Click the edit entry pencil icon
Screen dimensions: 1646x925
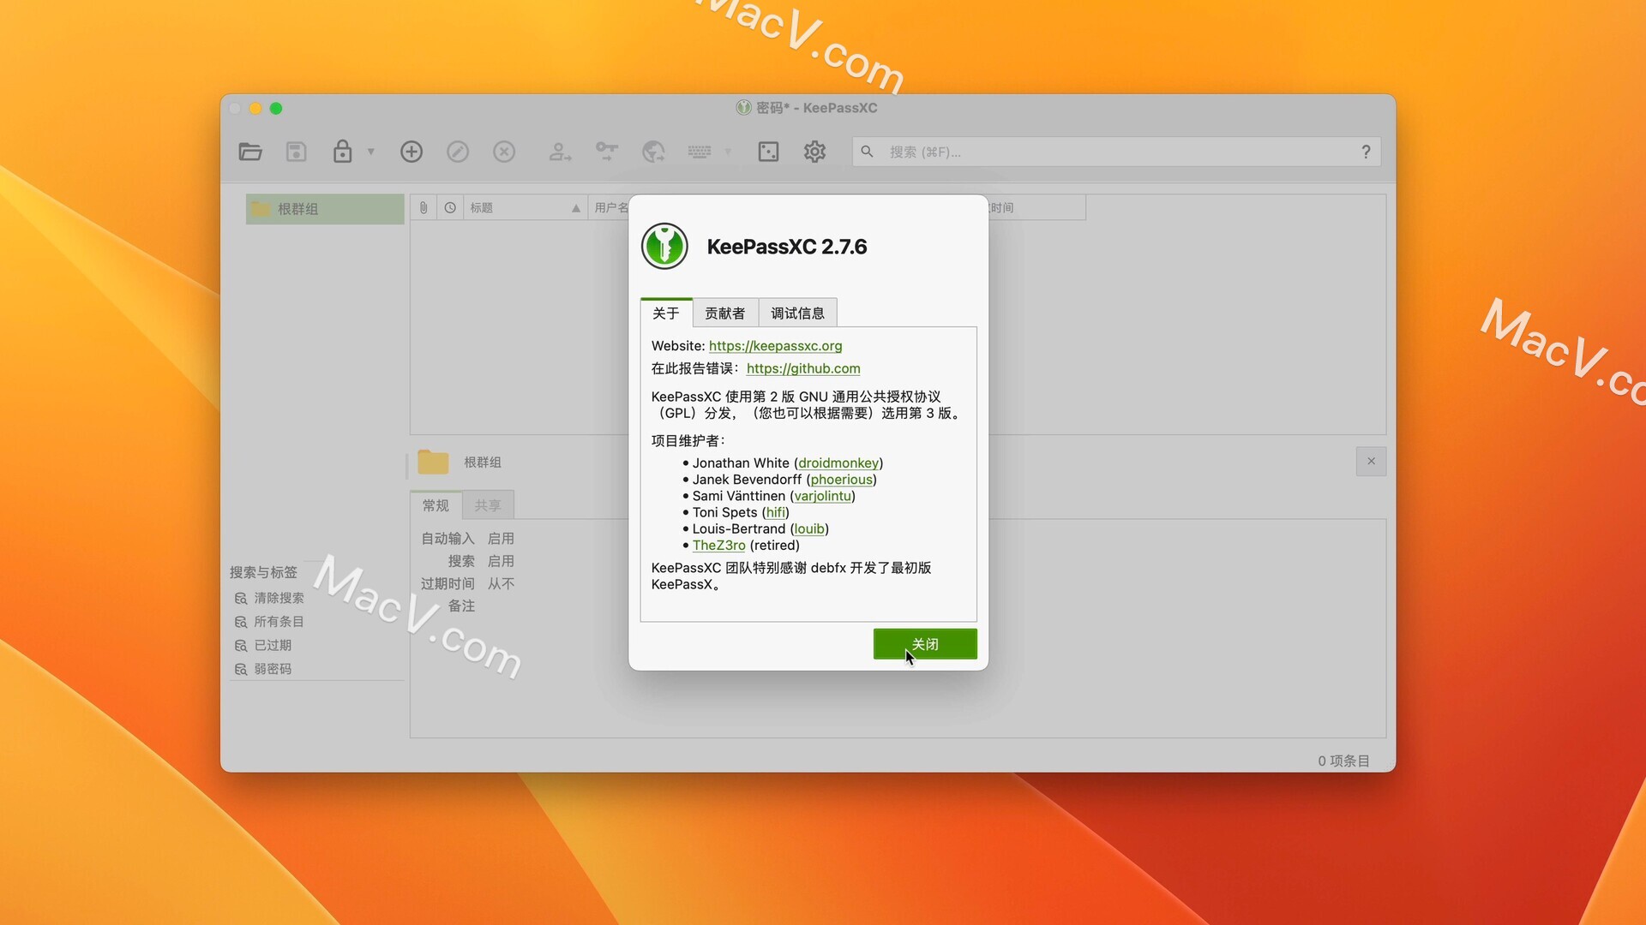[x=458, y=152]
